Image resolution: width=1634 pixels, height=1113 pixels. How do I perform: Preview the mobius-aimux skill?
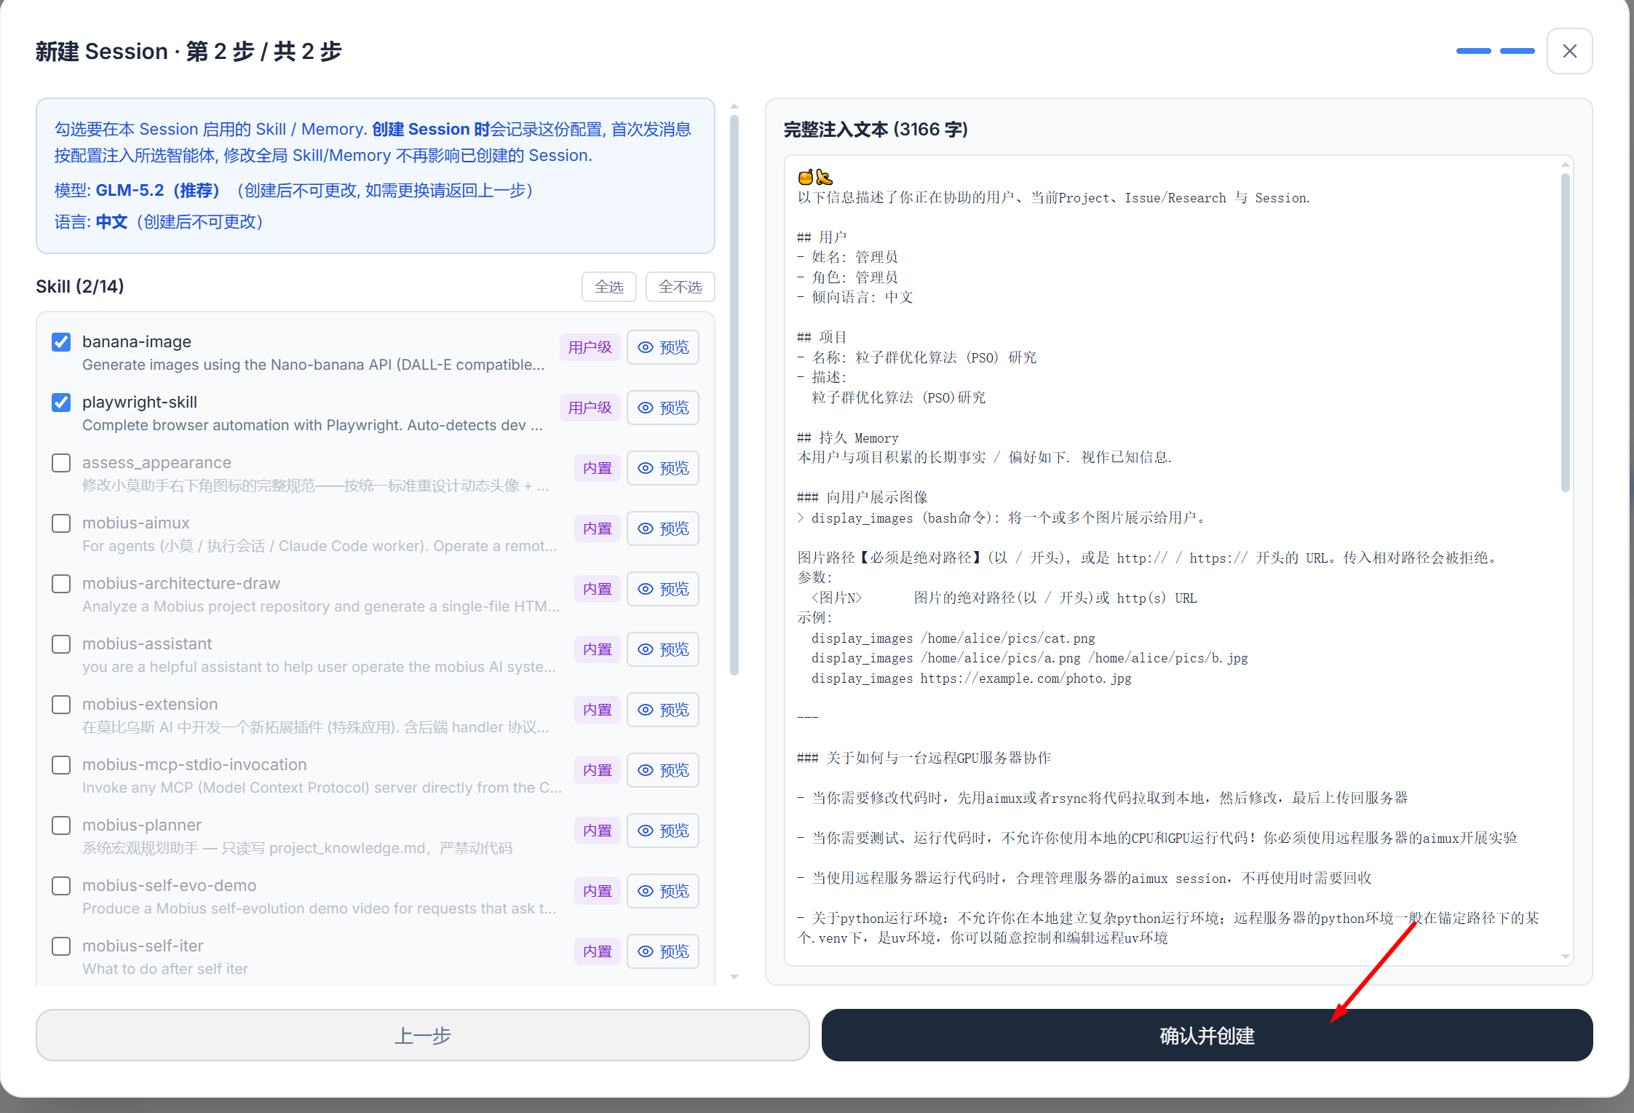pos(663,528)
